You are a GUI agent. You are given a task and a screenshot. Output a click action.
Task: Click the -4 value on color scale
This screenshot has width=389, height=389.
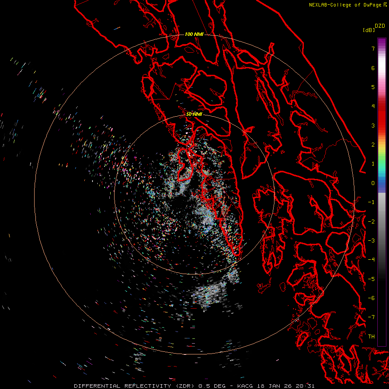click(371, 260)
